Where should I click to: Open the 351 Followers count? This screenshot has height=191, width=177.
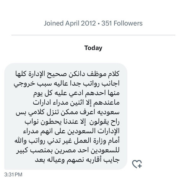pyautogui.click(x=122, y=23)
